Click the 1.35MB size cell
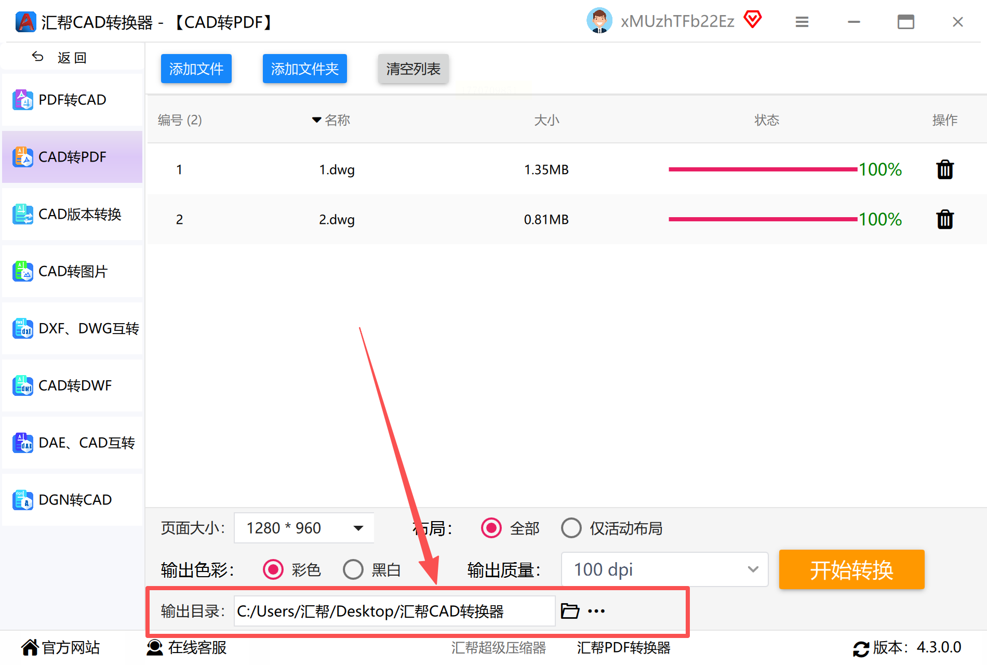Viewport: 987px width, 665px height. coord(546,170)
